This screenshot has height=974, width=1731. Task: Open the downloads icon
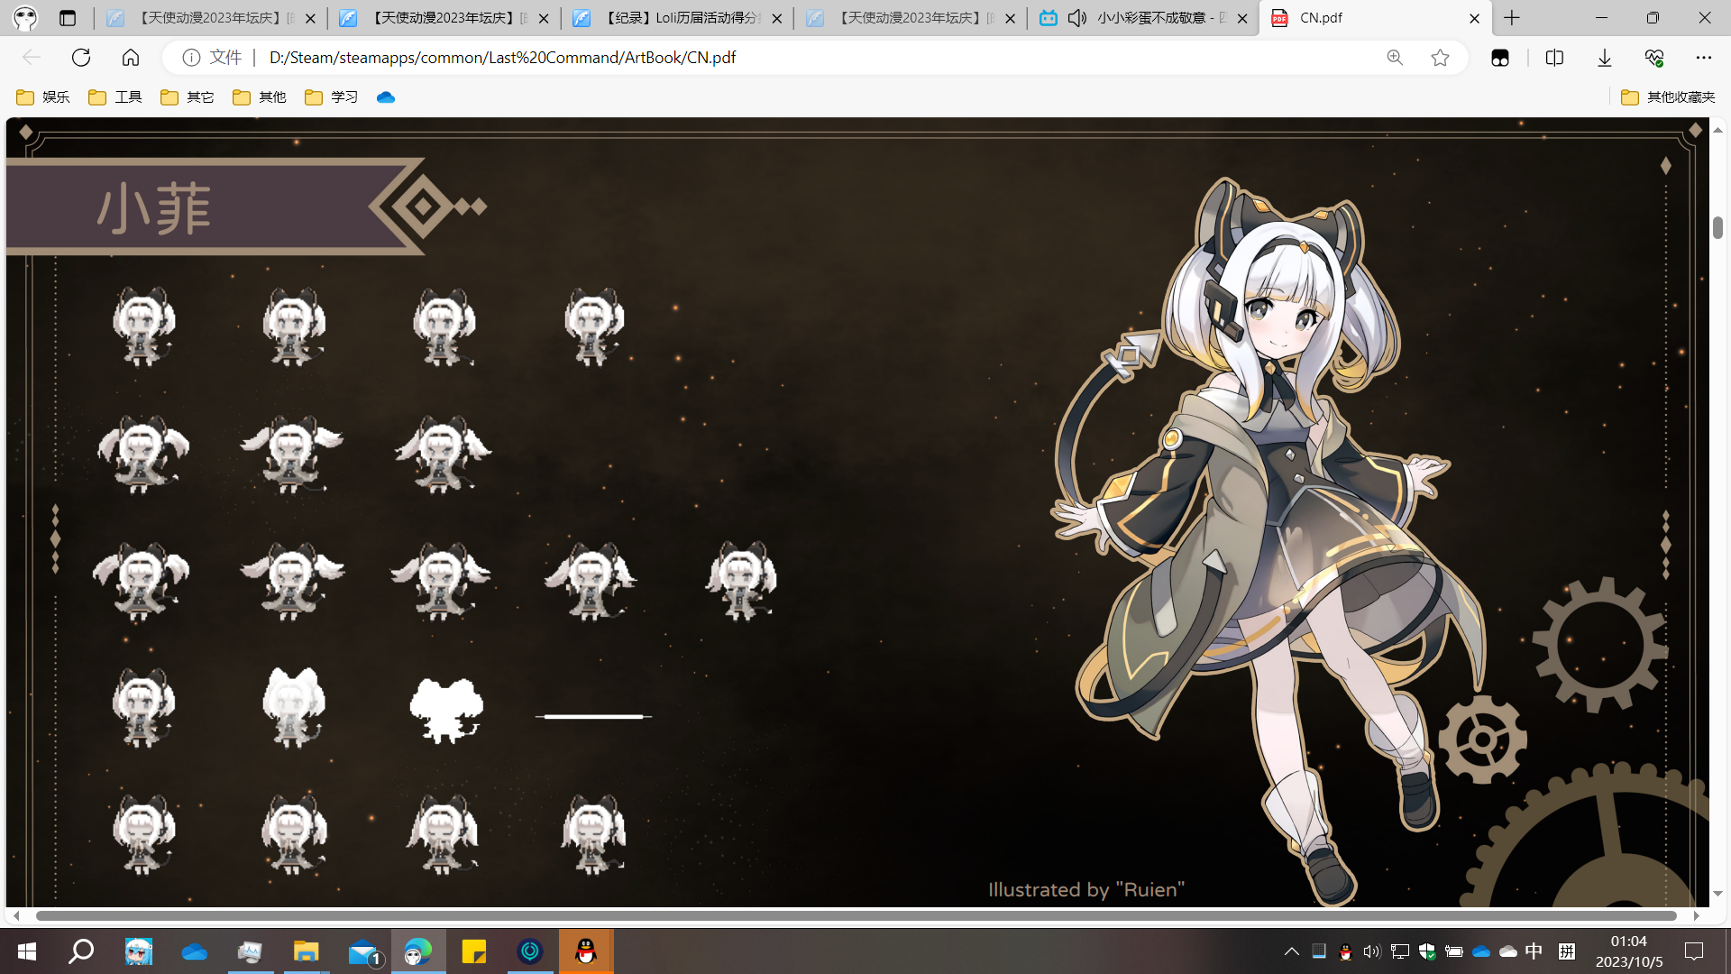tap(1605, 58)
